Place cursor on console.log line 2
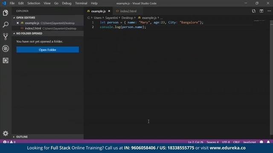This screenshot has height=153, width=273. coord(123,27)
